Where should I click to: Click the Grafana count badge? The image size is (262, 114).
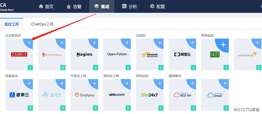tap(96, 108)
